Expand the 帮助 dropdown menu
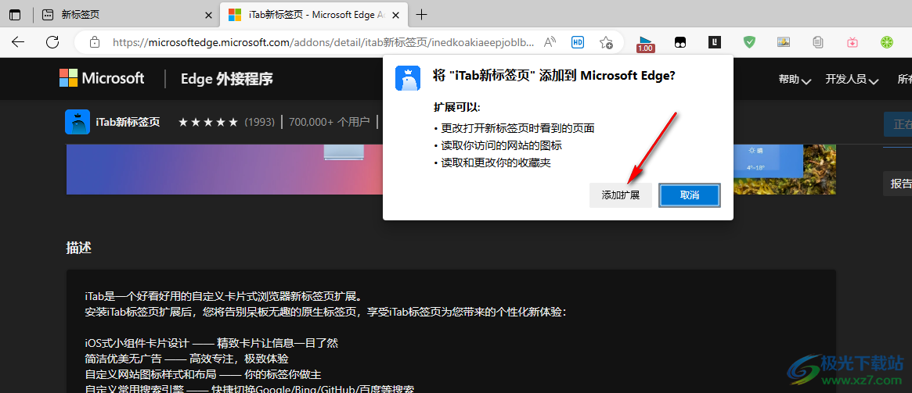 pos(795,80)
